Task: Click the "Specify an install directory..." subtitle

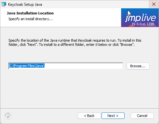Action: pos(31,19)
